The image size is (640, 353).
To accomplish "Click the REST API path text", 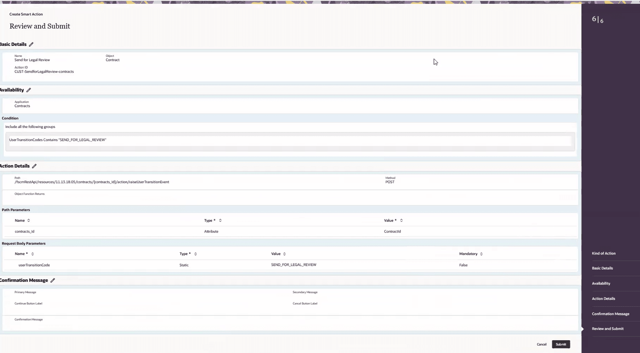I will 92,182.
